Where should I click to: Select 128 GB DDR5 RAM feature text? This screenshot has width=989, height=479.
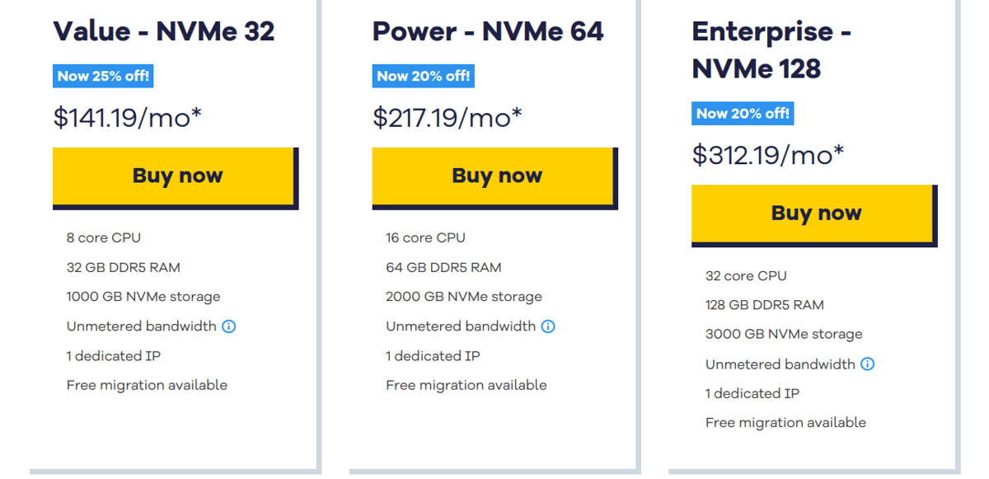click(764, 304)
